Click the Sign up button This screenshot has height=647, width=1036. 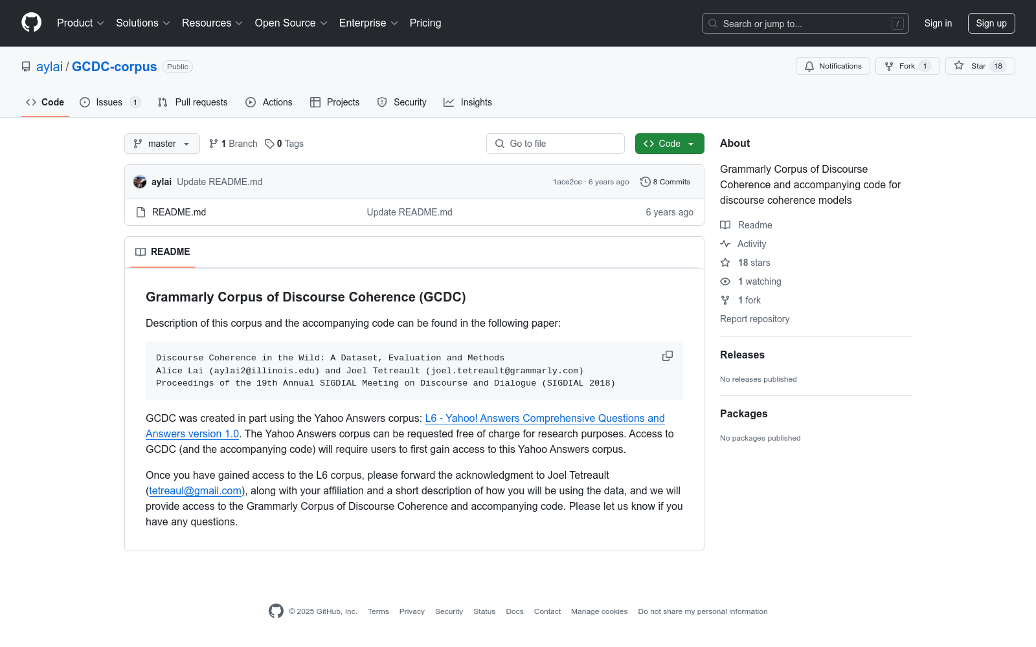991,23
